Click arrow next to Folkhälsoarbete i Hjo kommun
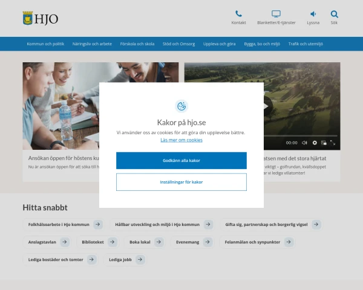Image resolution: width=363 pixels, height=290 pixels. click(97, 224)
